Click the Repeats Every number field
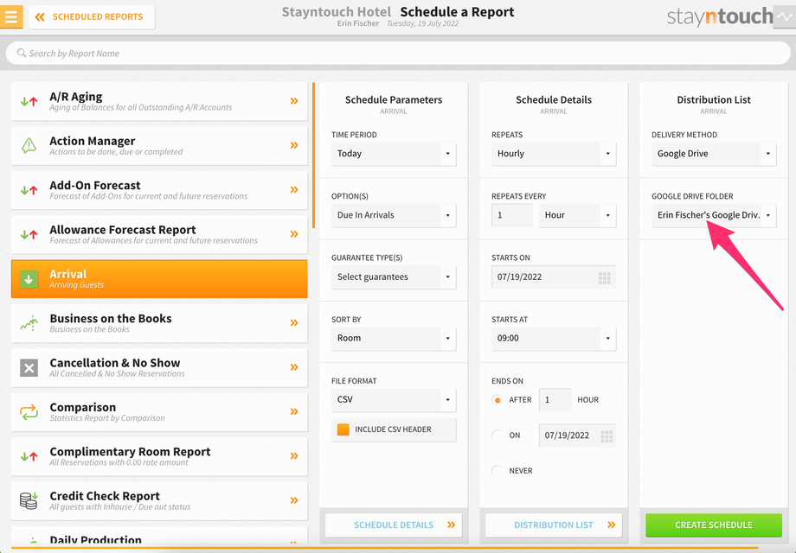Screen dimensions: 796x553 (511, 215)
